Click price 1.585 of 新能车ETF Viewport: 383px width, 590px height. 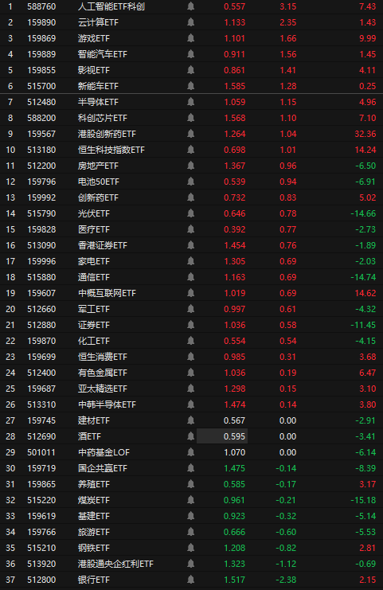(234, 86)
